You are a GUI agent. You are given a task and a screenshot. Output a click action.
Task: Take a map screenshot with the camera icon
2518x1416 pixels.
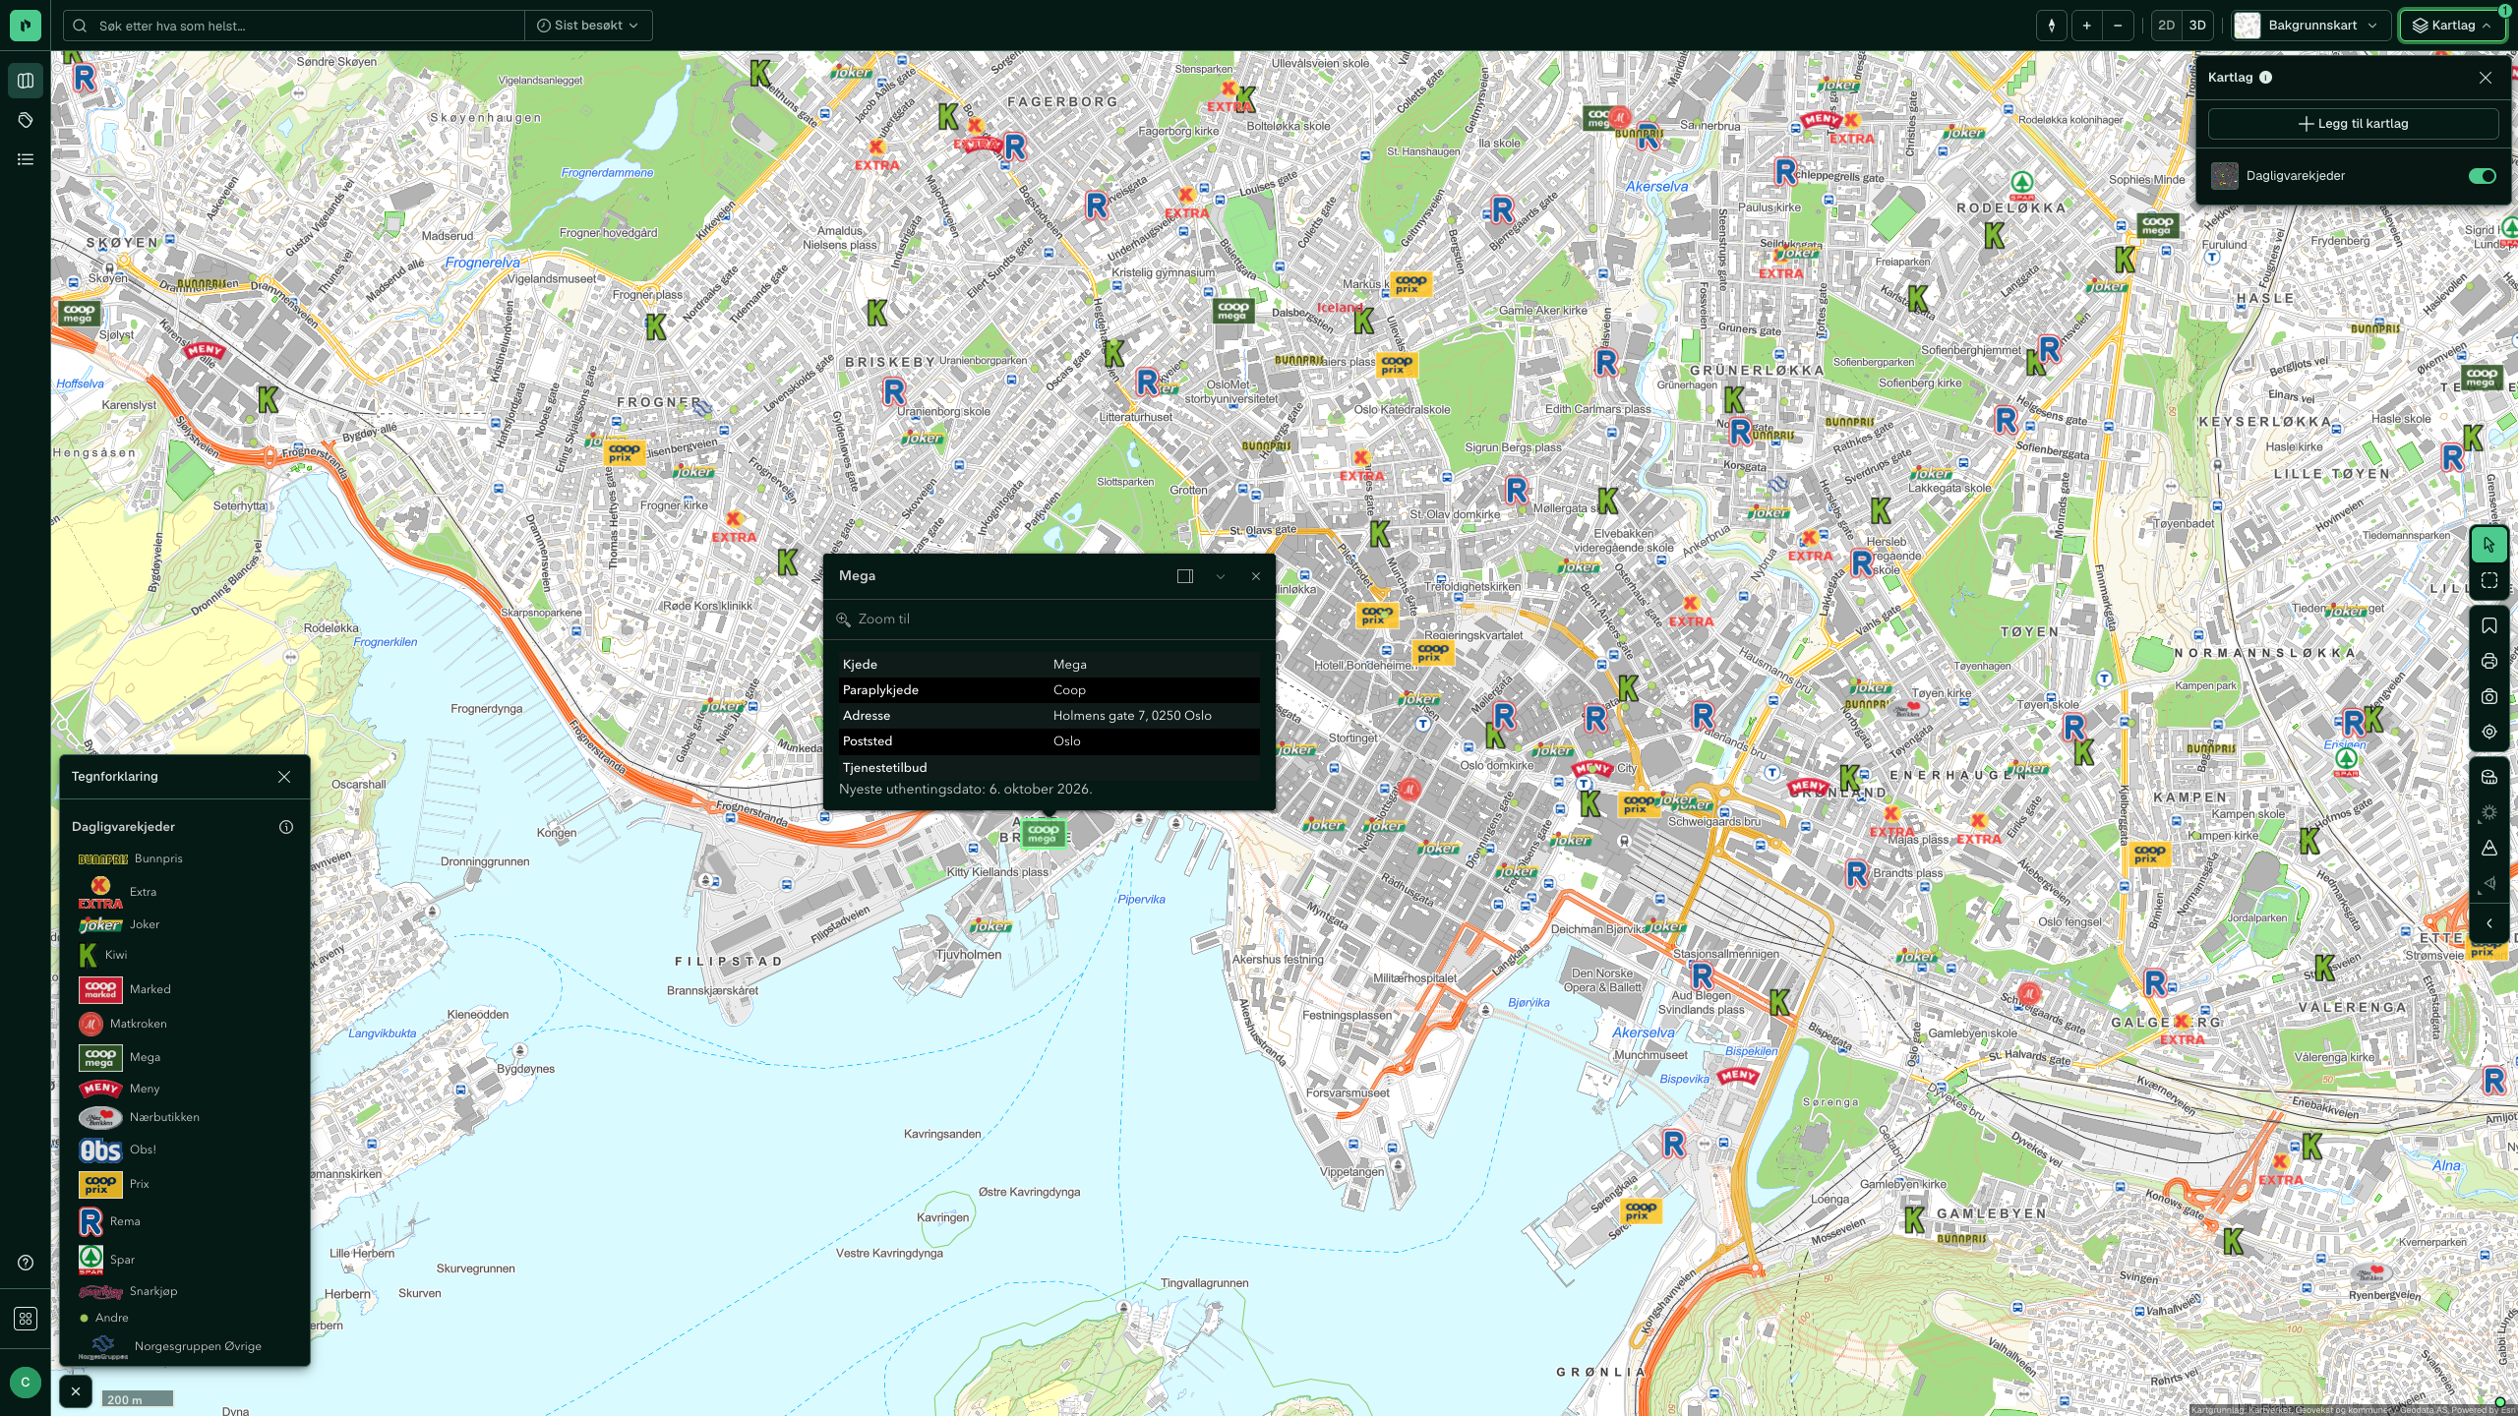[2488, 696]
